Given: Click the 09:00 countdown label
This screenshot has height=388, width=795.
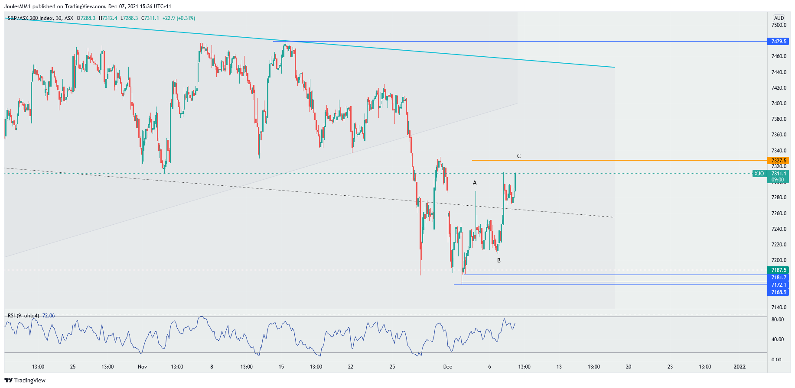Looking at the screenshot, I should point(778,180).
